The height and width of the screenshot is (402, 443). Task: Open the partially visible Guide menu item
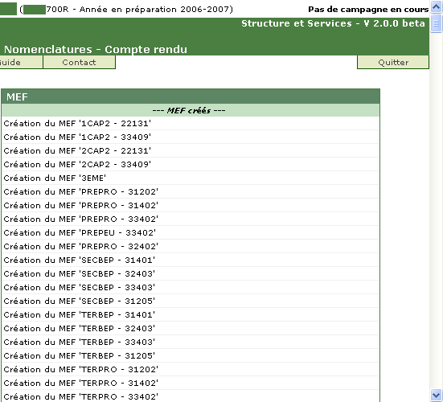(x=21, y=62)
